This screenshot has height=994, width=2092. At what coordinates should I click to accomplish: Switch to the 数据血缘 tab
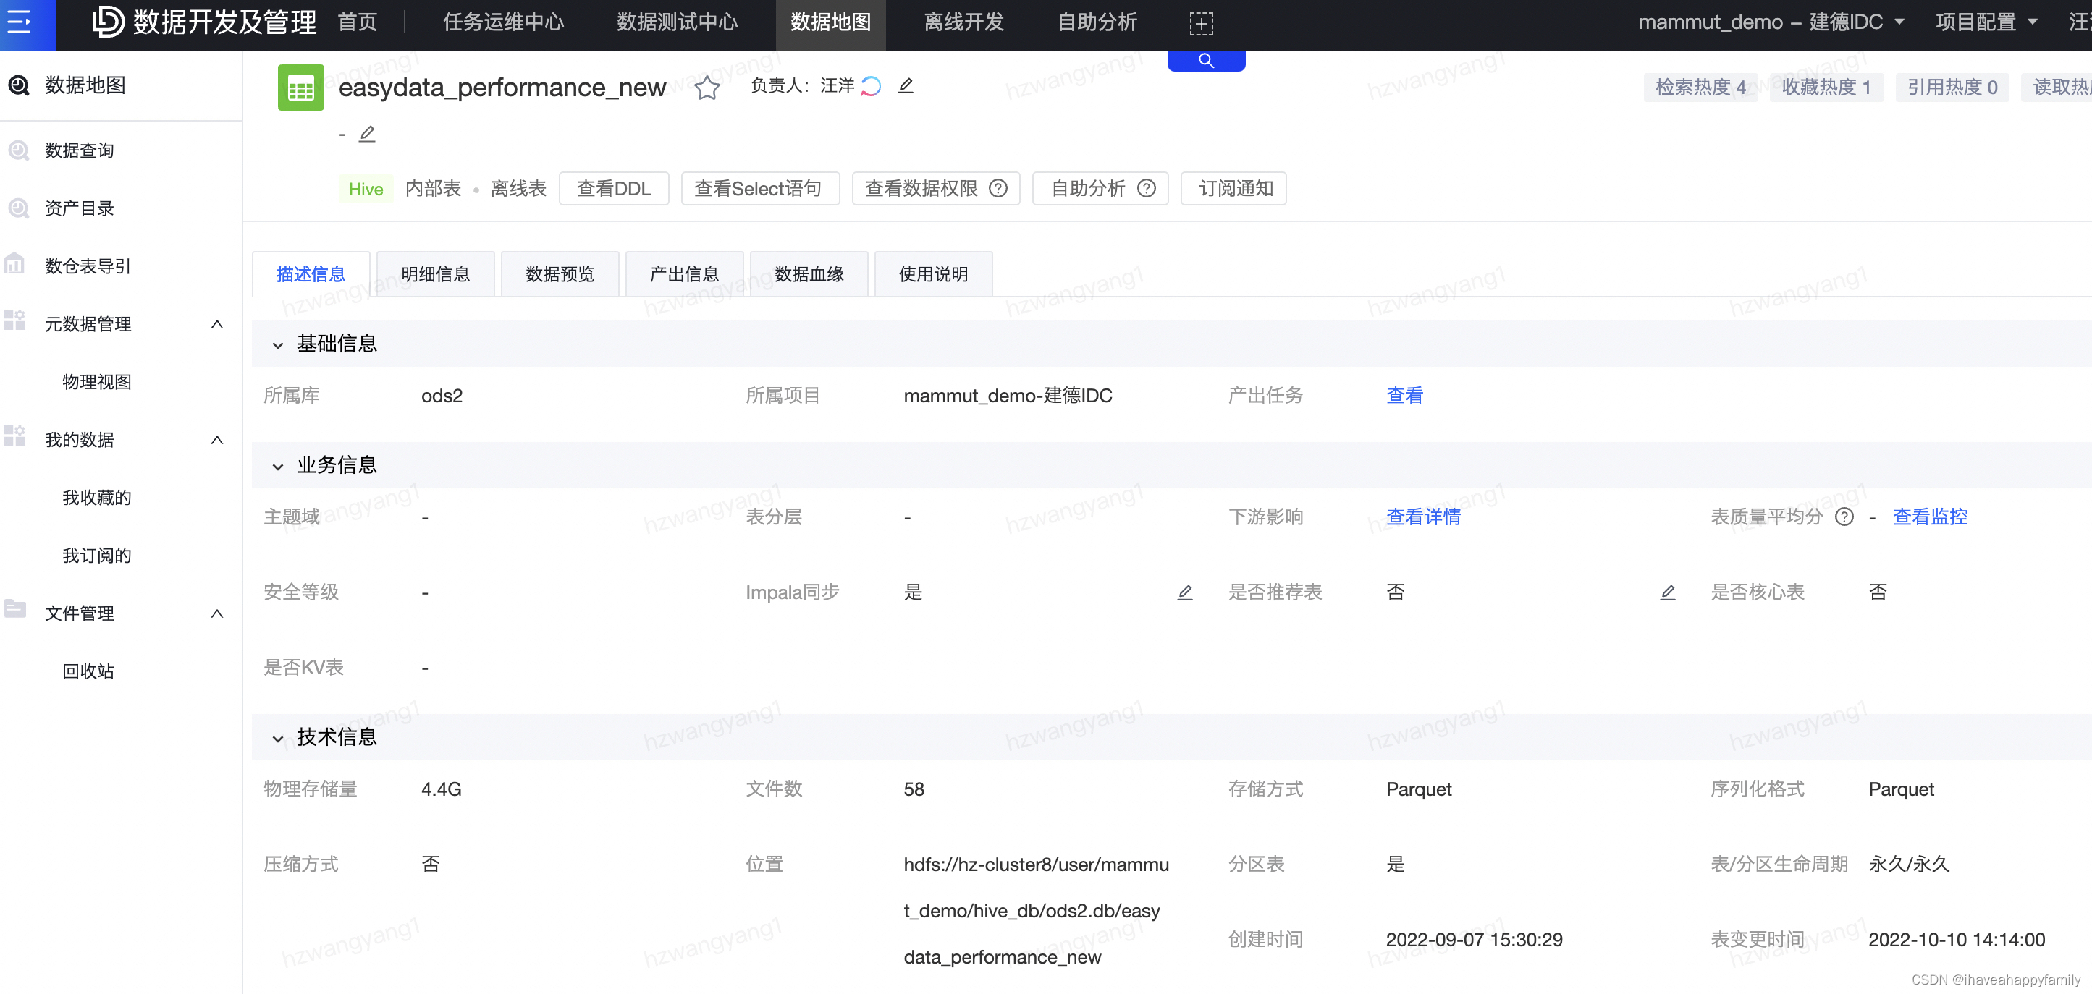(x=809, y=274)
